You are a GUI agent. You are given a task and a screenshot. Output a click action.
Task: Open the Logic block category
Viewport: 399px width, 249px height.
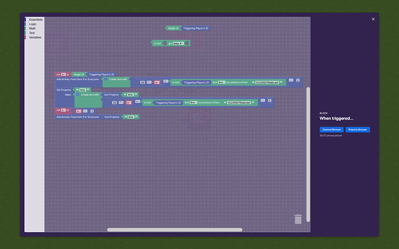click(x=32, y=24)
